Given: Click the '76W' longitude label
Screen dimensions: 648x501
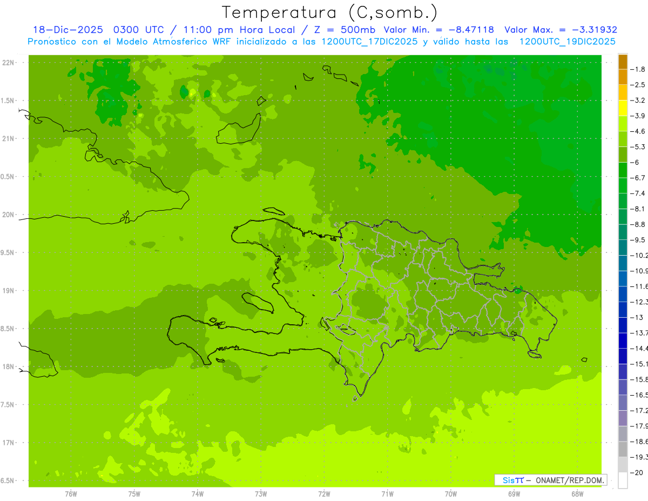Looking at the screenshot, I should pos(71,493).
